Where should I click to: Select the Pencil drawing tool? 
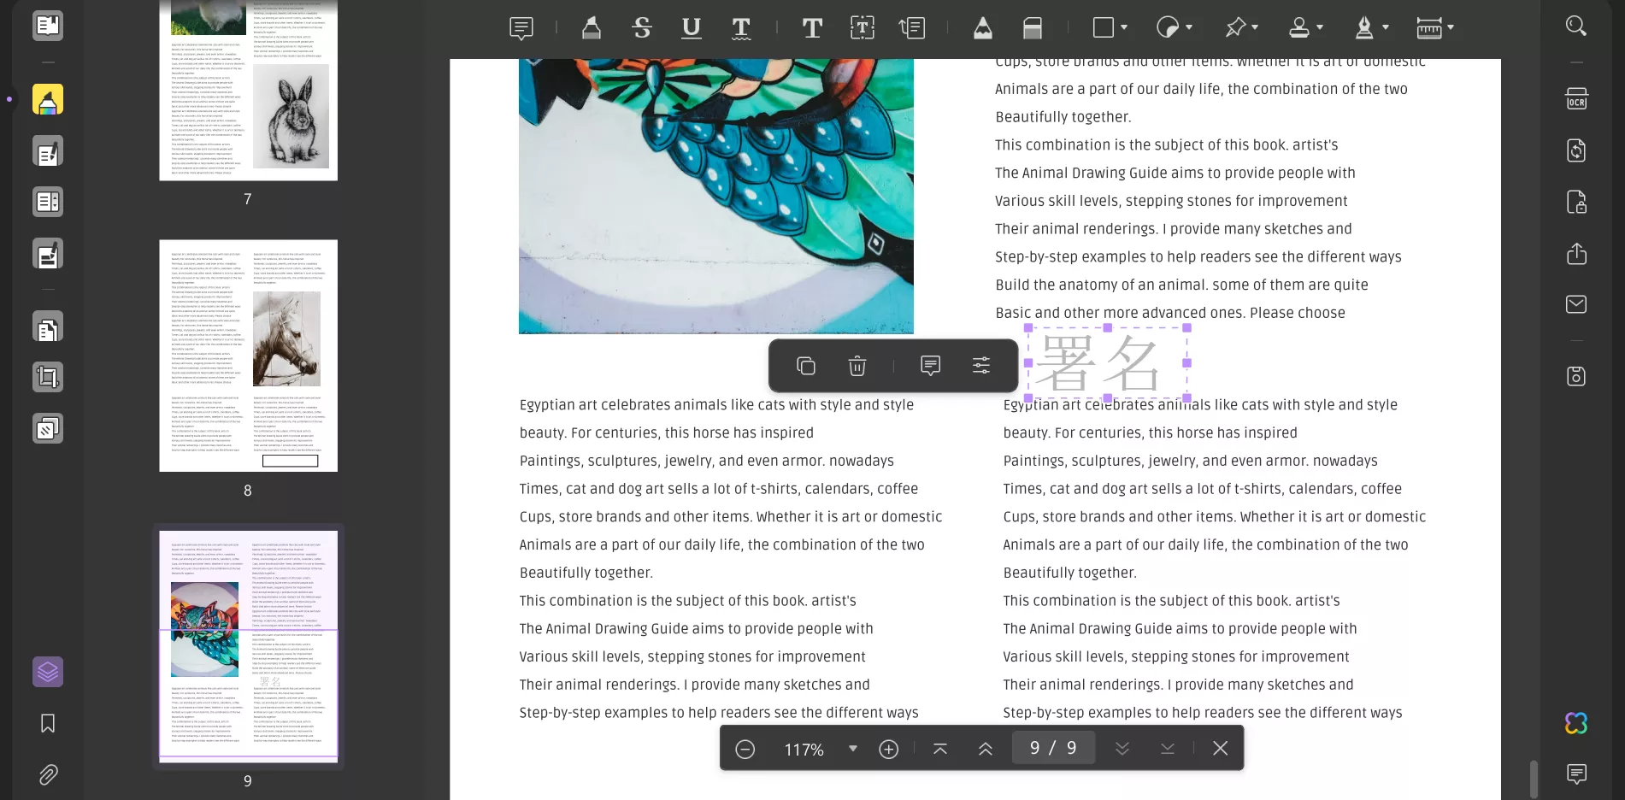tap(983, 28)
